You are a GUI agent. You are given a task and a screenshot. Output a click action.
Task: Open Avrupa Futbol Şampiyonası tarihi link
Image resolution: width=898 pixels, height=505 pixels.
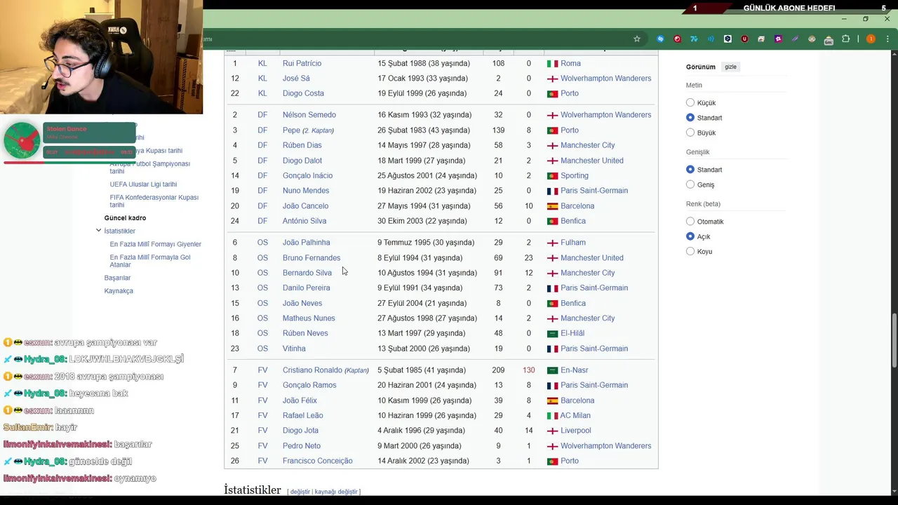149,168
